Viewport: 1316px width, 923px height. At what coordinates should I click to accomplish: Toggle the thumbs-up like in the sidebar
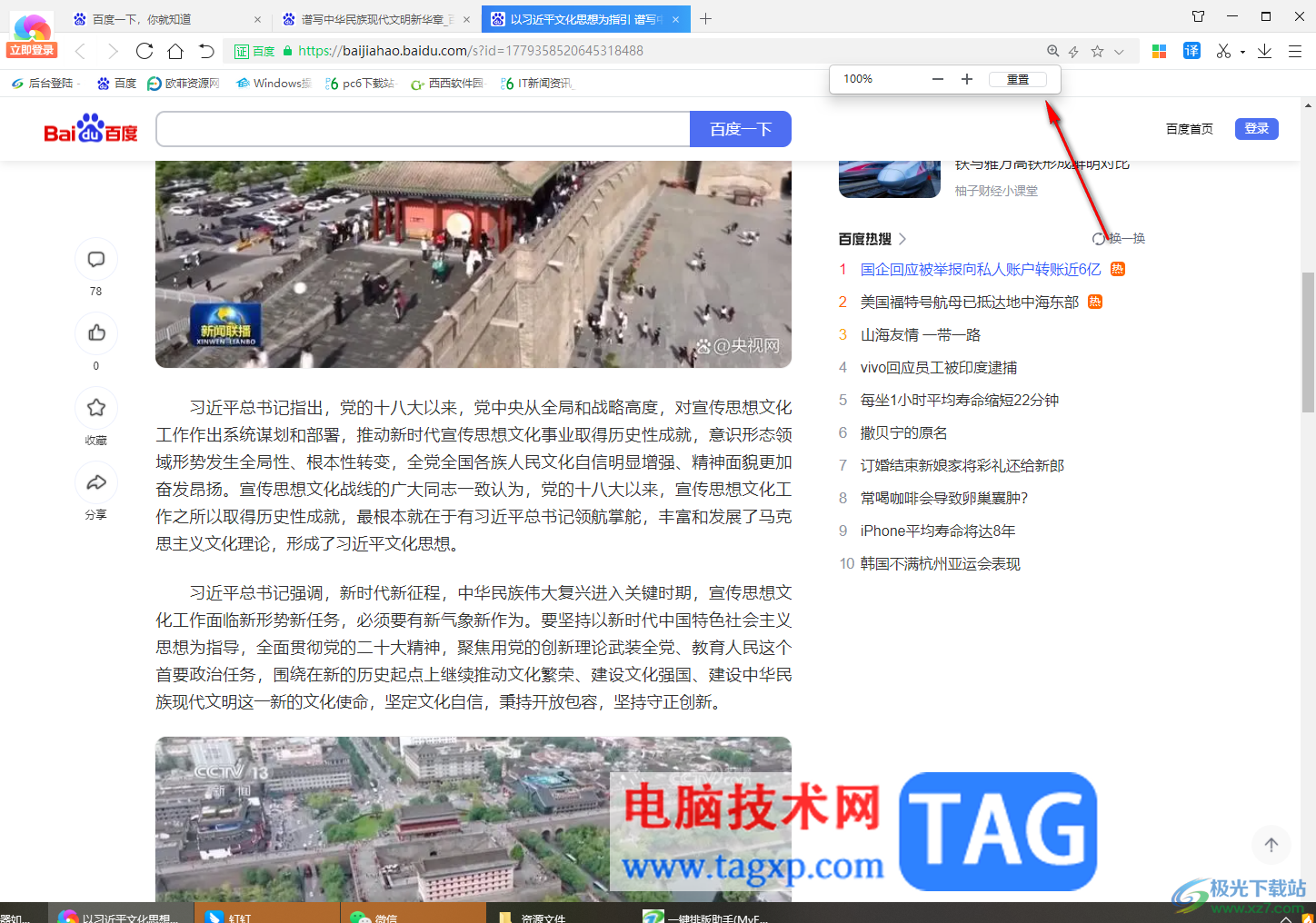pyautogui.click(x=96, y=332)
